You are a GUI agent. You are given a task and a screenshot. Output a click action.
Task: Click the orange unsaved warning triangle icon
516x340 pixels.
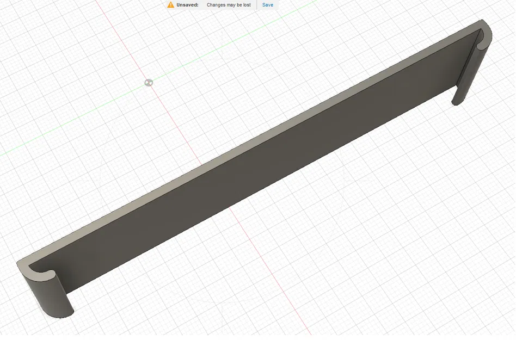tap(170, 4)
